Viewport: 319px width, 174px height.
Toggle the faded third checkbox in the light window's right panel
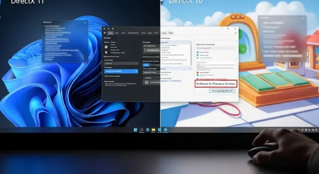pos(198,58)
